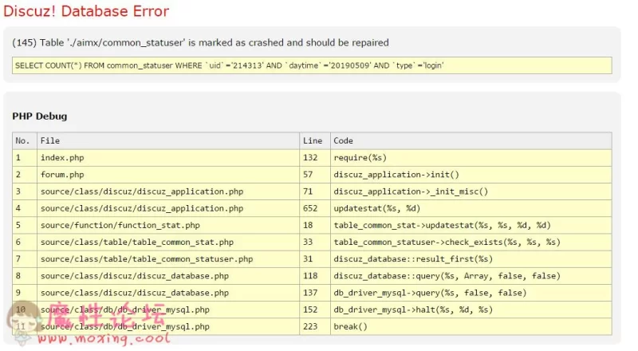
Task: Select row number 2 cell
Action: tap(25, 174)
